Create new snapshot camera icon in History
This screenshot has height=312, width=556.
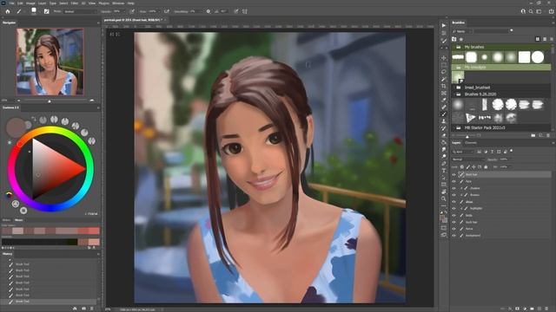83,309
